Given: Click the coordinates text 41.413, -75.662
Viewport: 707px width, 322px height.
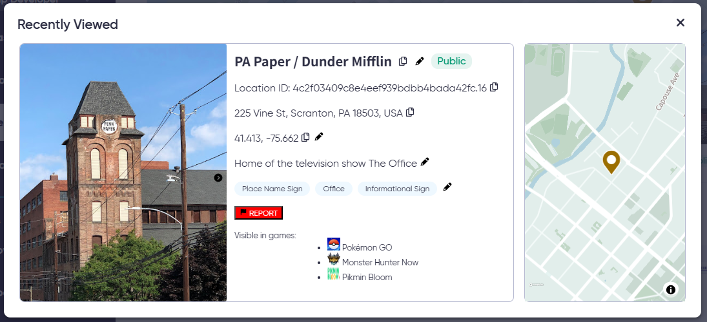Looking at the screenshot, I should pos(267,138).
